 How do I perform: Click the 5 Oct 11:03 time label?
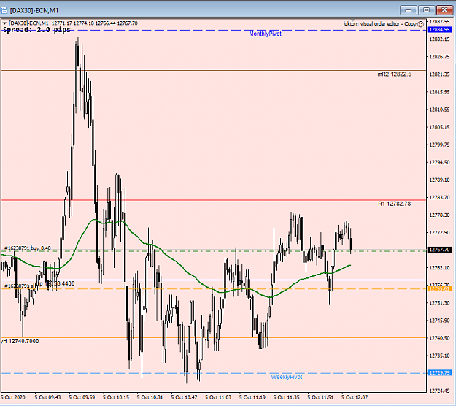[218, 397]
